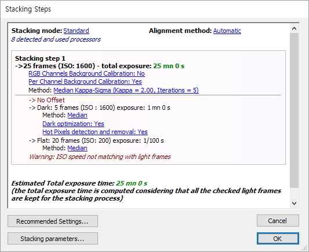Toggle RGB Channels Background Calibration: No
Screen dimensions: 309x252
tap(87, 73)
